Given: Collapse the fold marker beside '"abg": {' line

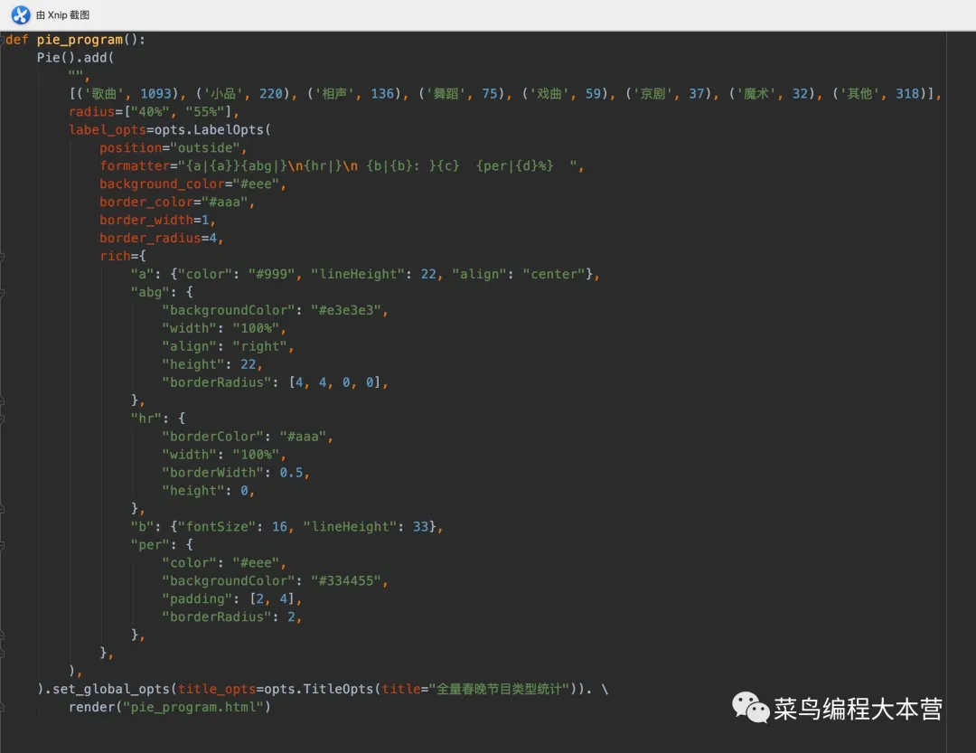Looking at the screenshot, I should click(x=2, y=292).
